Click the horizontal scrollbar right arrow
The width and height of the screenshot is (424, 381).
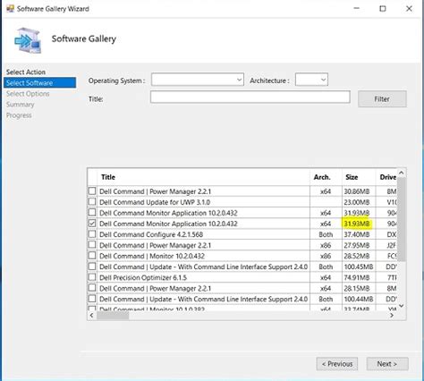click(392, 316)
